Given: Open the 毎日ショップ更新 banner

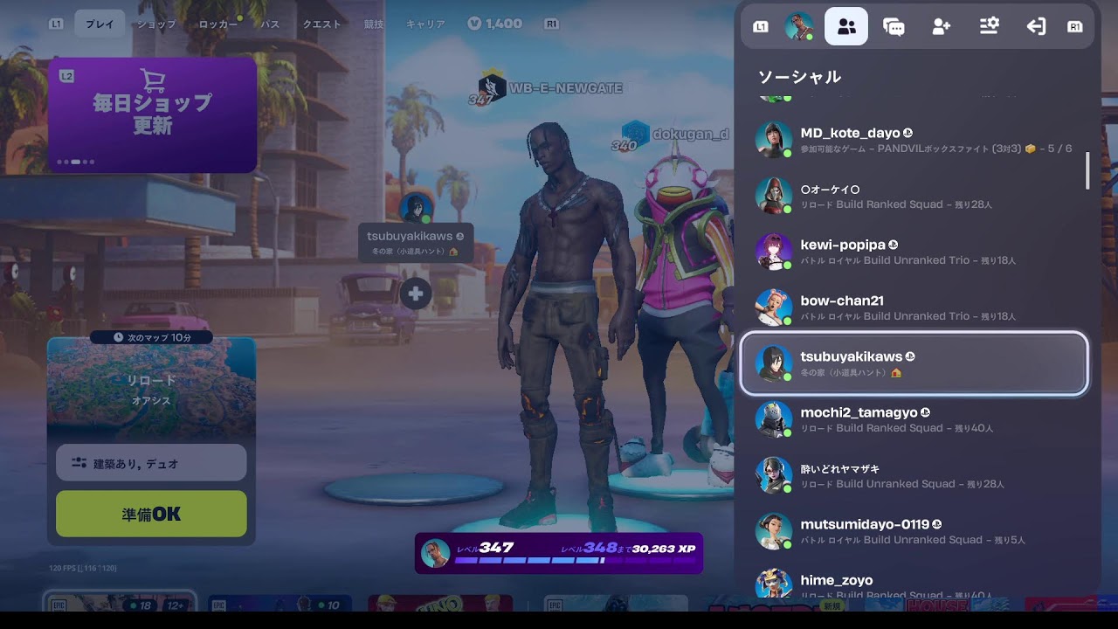Looking at the screenshot, I should [x=152, y=114].
